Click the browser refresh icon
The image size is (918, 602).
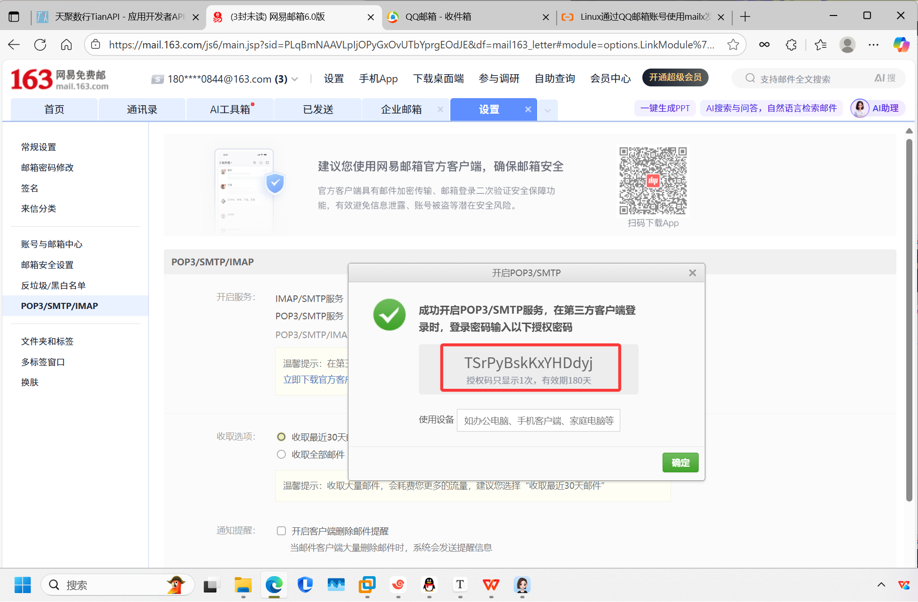[40, 45]
